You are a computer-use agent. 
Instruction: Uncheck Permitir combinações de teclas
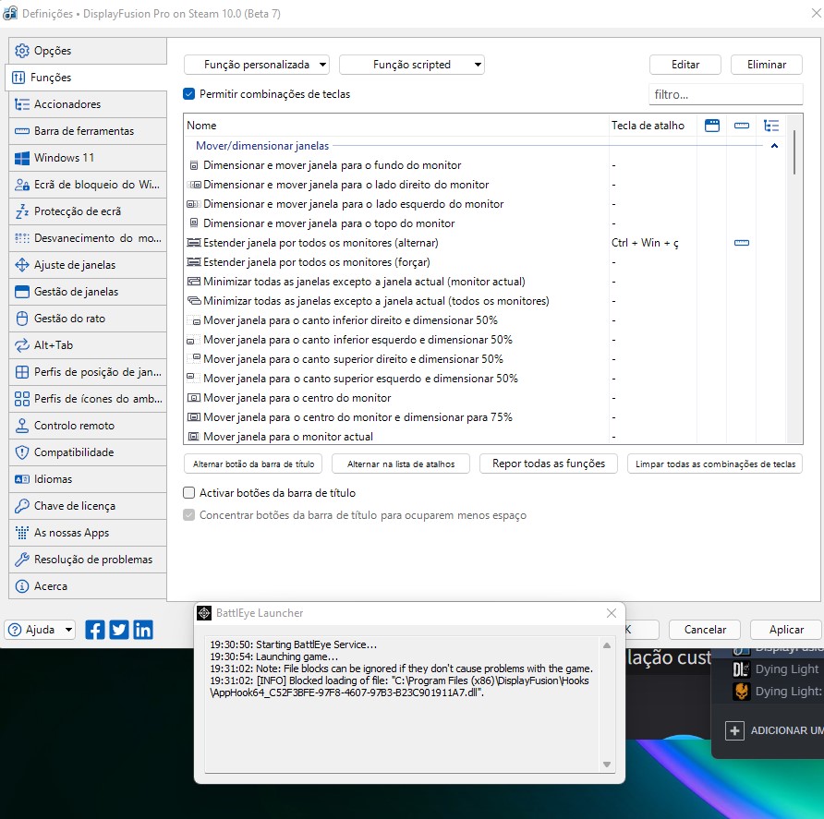click(189, 94)
